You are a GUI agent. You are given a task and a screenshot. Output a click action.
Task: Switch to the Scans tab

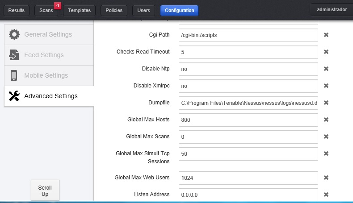[x=46, y=10]
